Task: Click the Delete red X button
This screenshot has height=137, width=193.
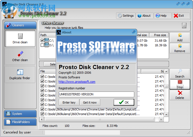Action: tap(180, 95)
